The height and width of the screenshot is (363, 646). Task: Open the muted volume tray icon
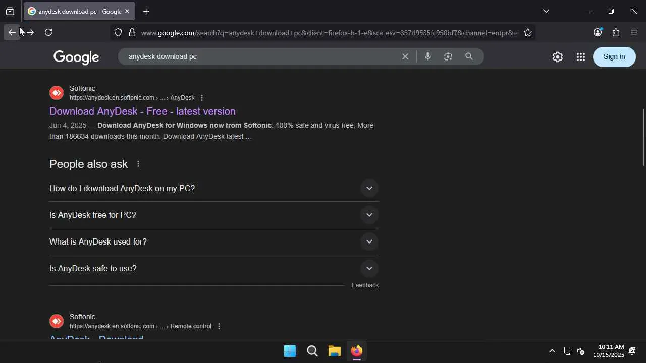pos(581,351)
